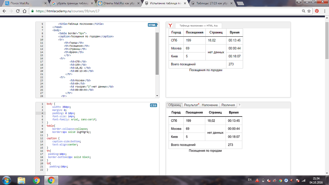The image size is (329, 185).
Task: Click the htmlacademy.ru address bar
Action: [x=161, y=11]
